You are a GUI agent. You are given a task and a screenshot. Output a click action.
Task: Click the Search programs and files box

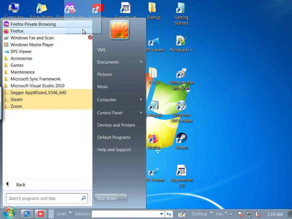click(x=47, y=198)
